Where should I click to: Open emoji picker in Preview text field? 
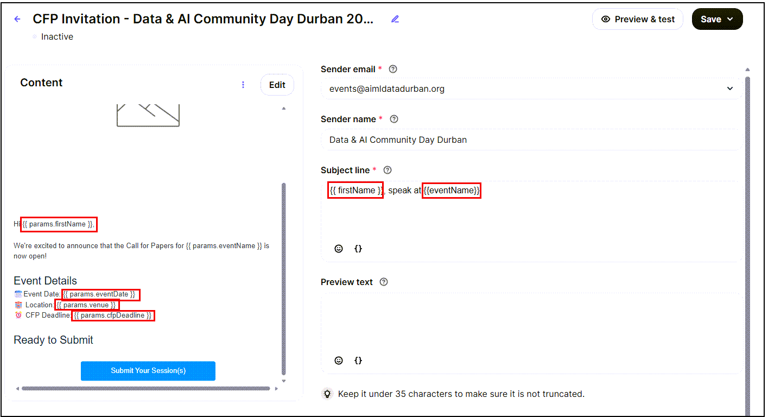click(339, 361)
